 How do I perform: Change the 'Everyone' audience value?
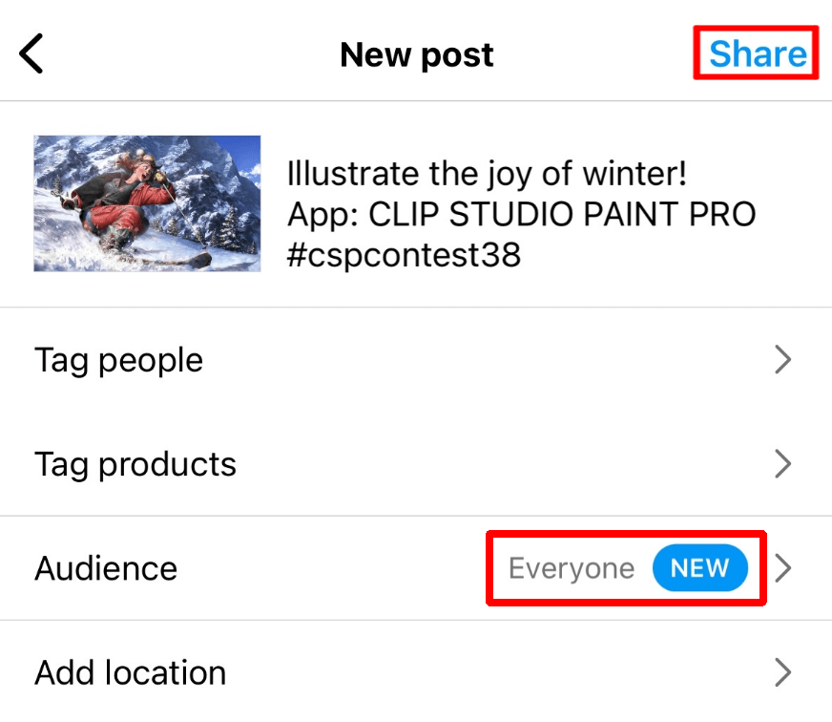[x=571, y=569]
